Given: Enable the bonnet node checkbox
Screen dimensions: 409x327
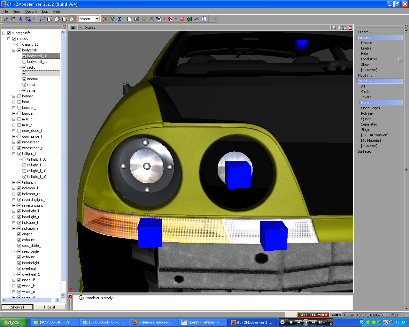Looking at the screenshot, I should pos(19,96).
